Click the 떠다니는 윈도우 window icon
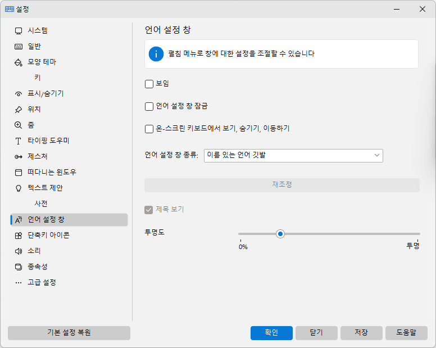436x348 pixels. click(19, 173)
